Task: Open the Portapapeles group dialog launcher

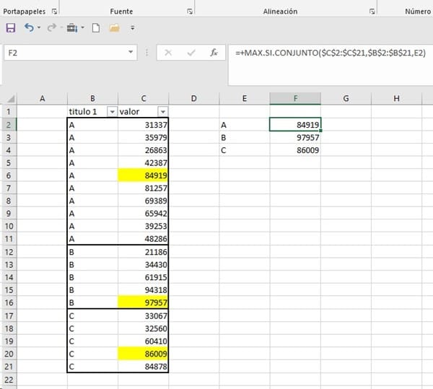Action: (55, 12)
